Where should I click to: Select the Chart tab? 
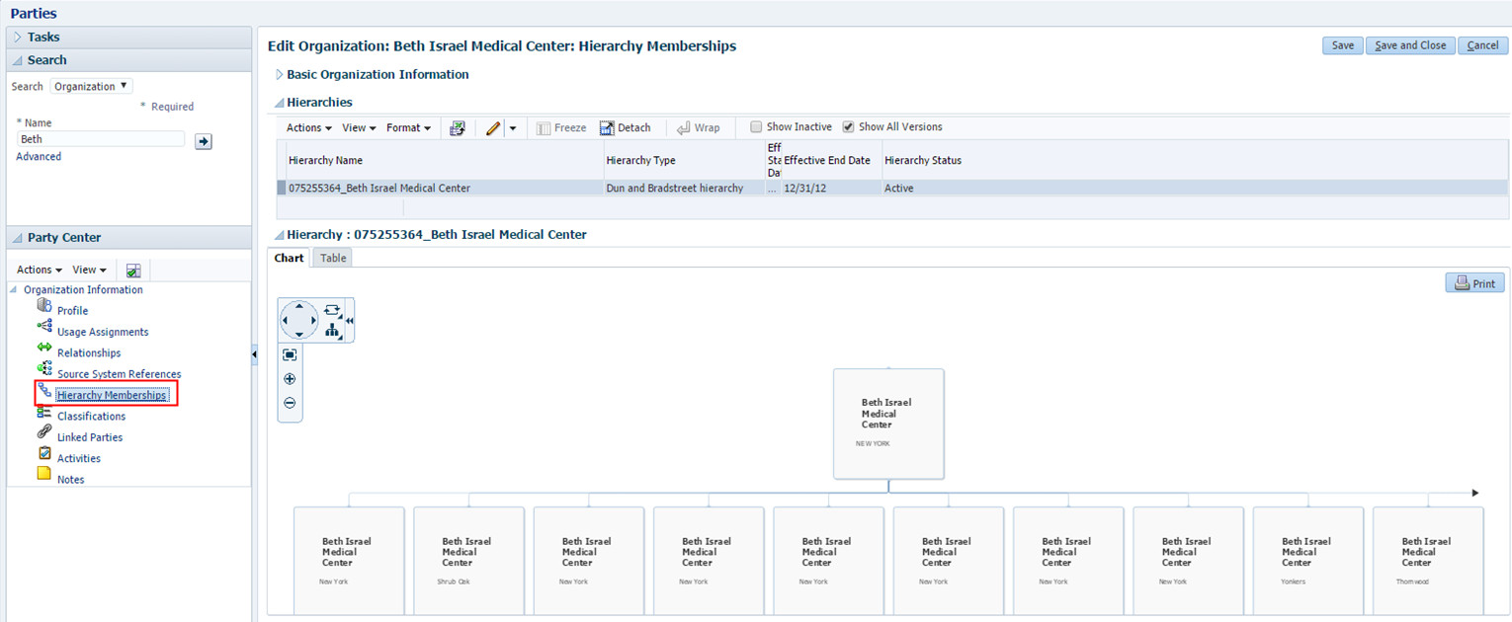[x=289, y=258]
